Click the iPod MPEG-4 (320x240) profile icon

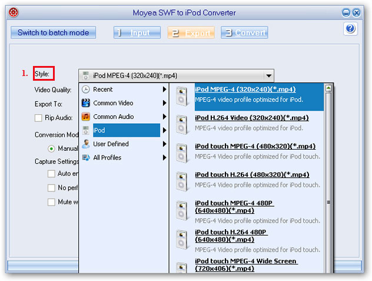click(182, 97)
